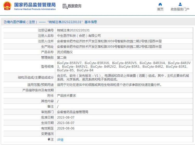Select the intended use text 适用于对处在液体中
Viewport: 195px width, 145px height.
click(x=109, y=85)
